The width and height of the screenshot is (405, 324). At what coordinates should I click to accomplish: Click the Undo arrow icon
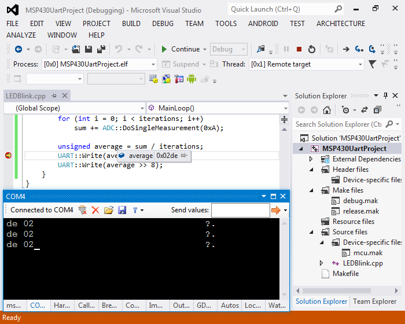119,49
